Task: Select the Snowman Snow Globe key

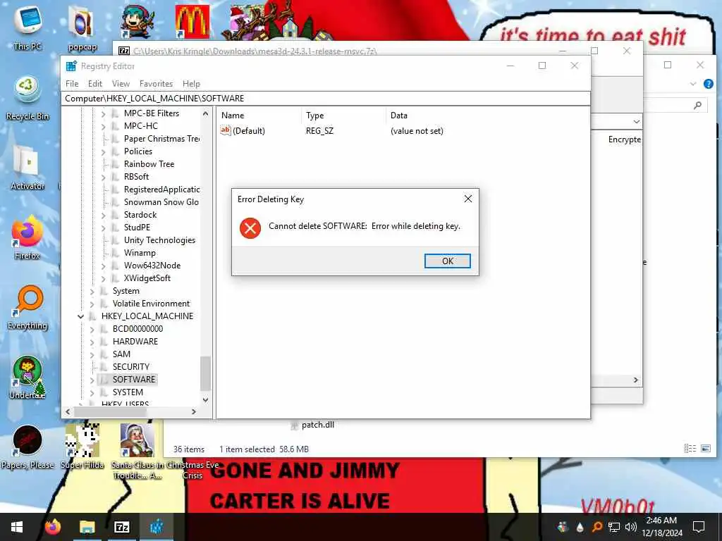Action: [161, 202]
